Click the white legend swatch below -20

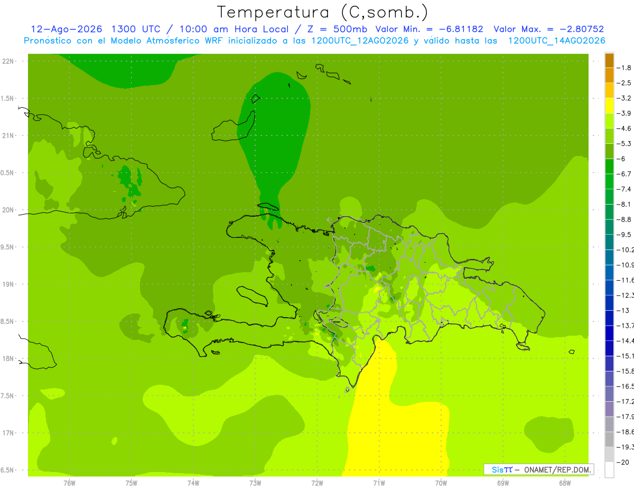click(x=609, y=469)
